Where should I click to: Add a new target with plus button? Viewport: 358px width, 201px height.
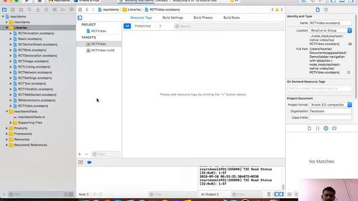79,154
